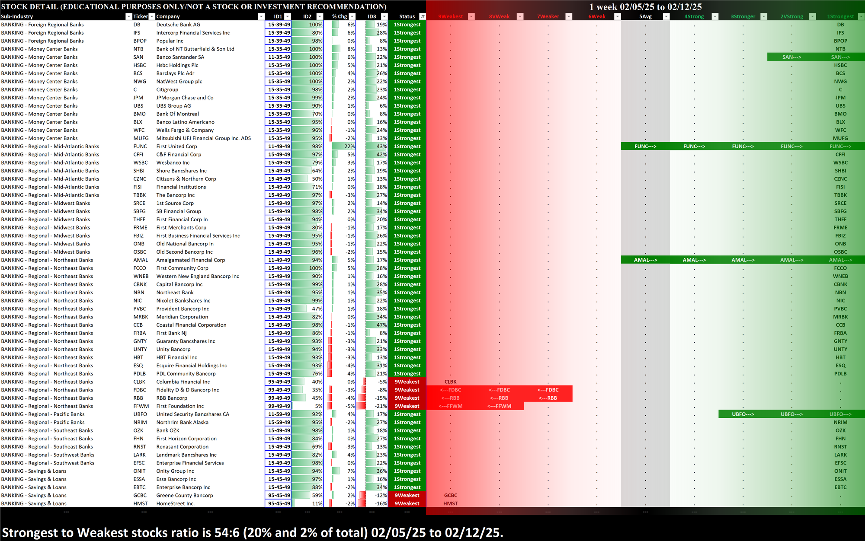Open the Ticker column filter dropdown
The height and width of the screenshot is (541, 865).
[152, 16]
